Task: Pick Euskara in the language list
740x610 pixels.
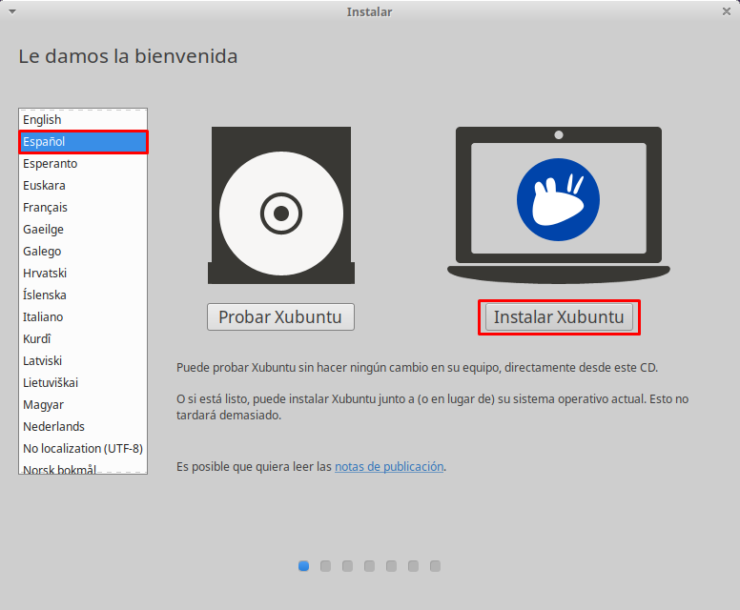Action: [x=44, y=186]
